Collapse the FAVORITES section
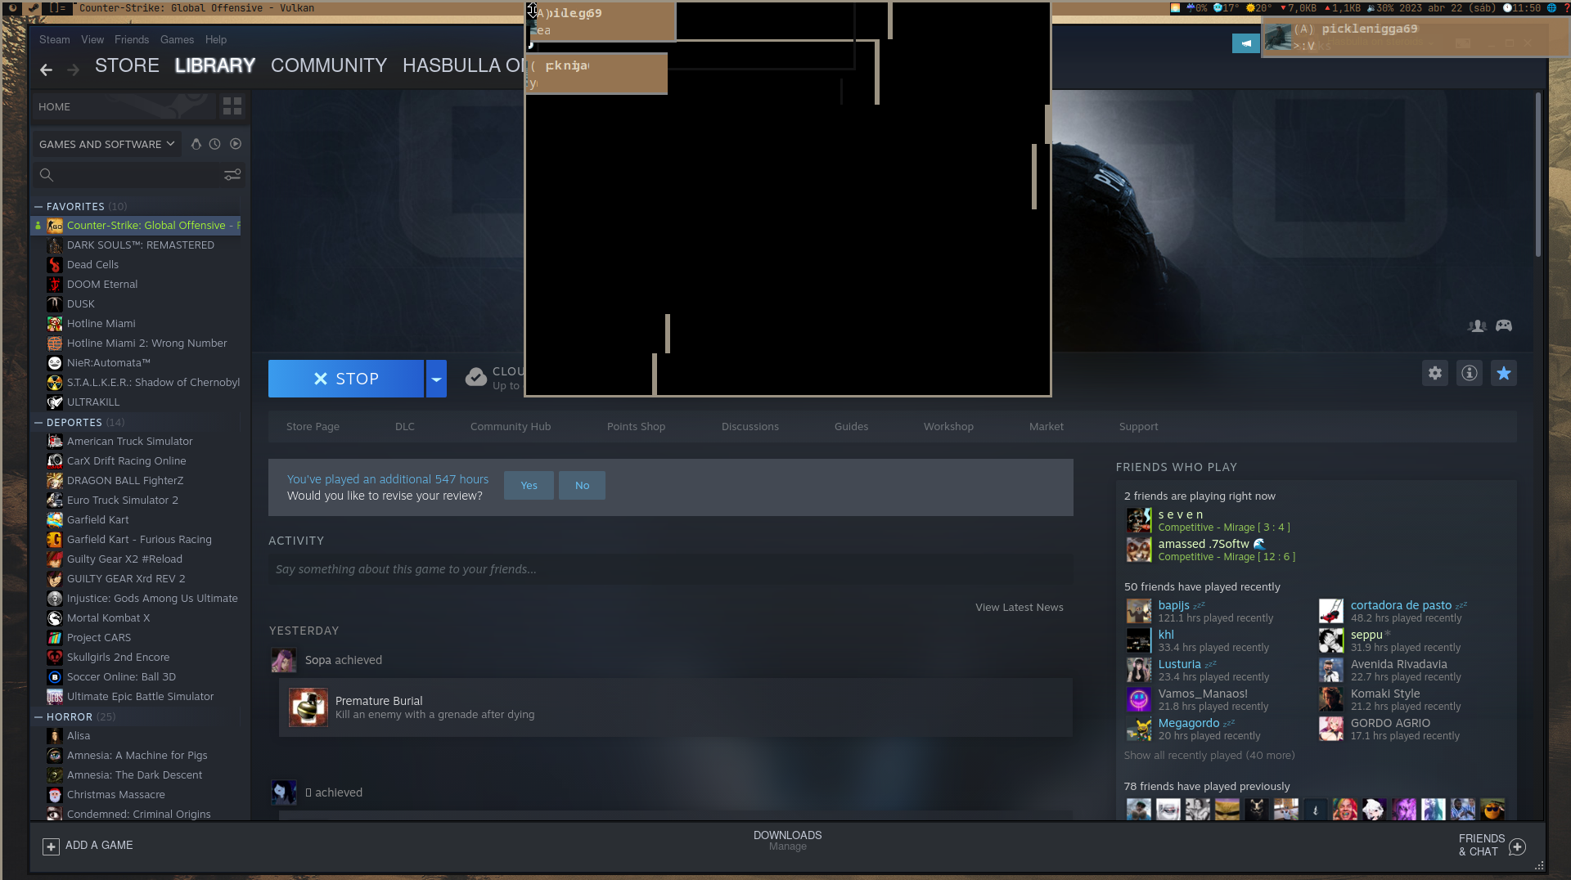 click(x=38, y=206)
